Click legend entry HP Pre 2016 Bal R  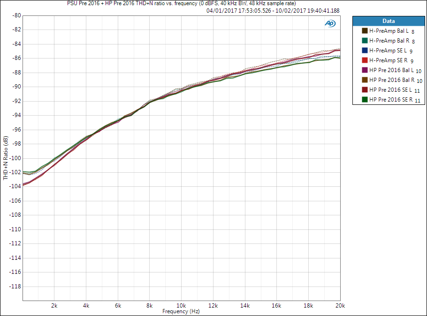tap(392, 80)
